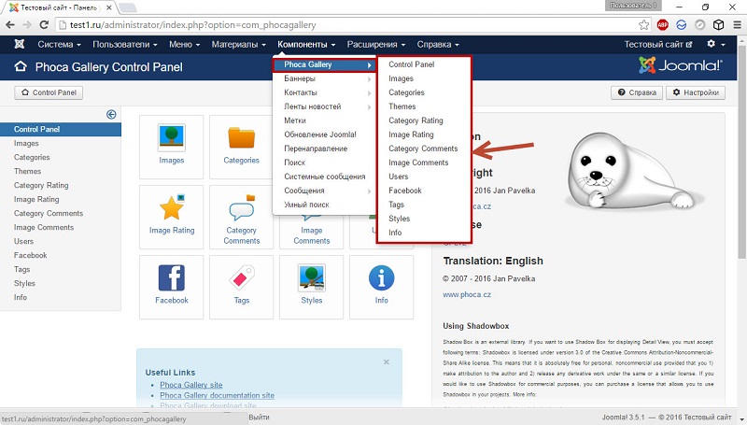Go back in browser history

[x=10, y=25]
